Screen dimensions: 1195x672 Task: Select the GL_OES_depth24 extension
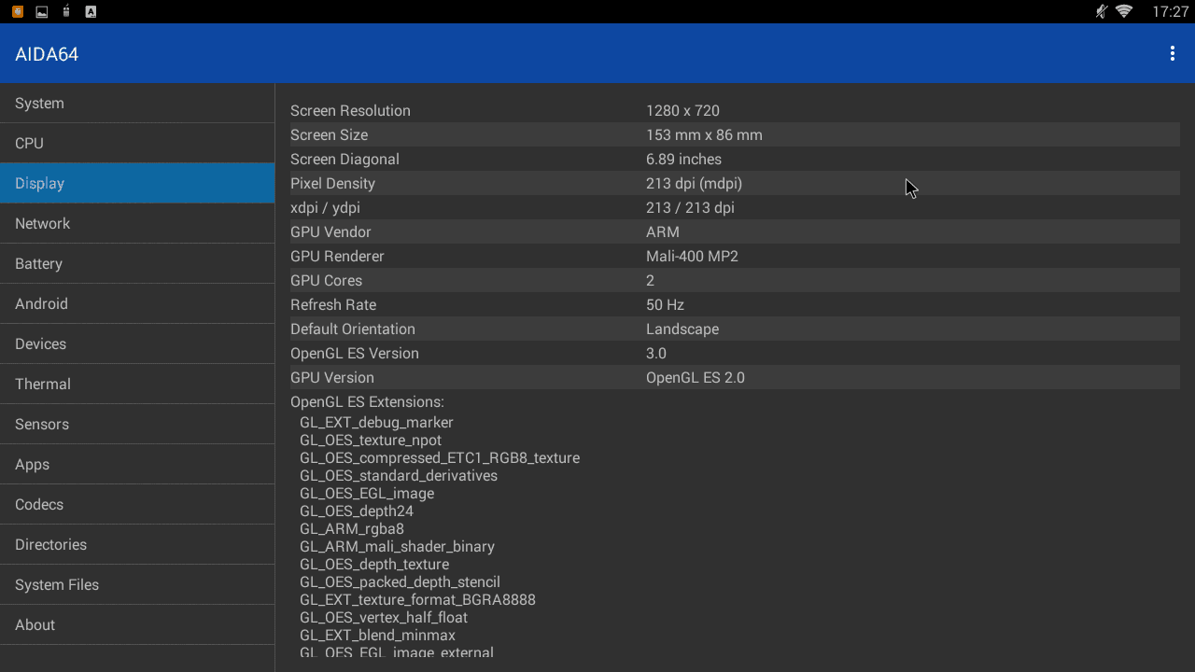tap(357, 511)
